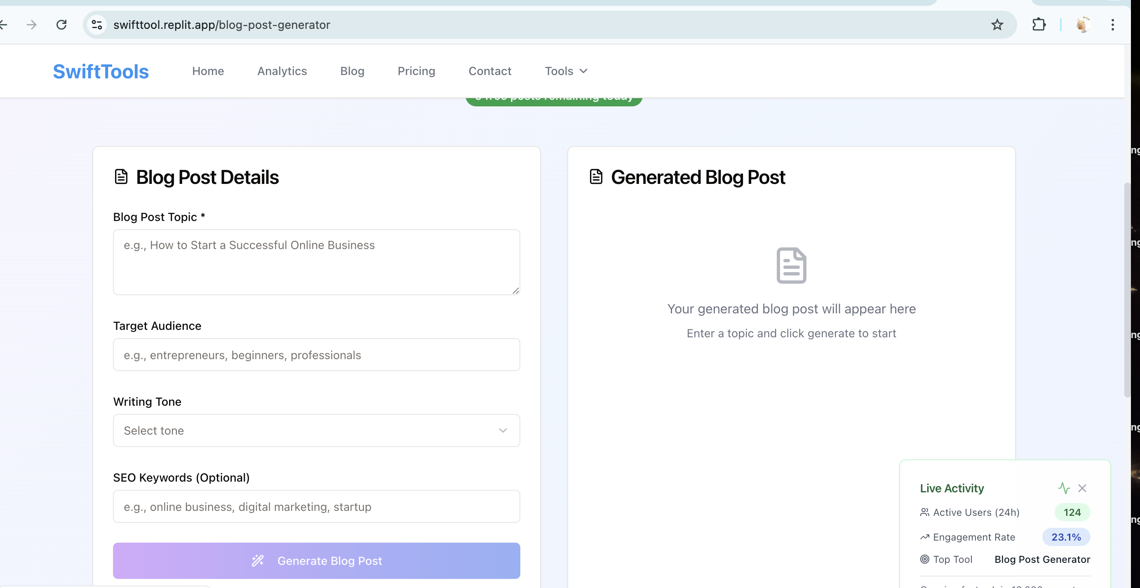
Task: Open the Blog nav item
Action: 352,71
